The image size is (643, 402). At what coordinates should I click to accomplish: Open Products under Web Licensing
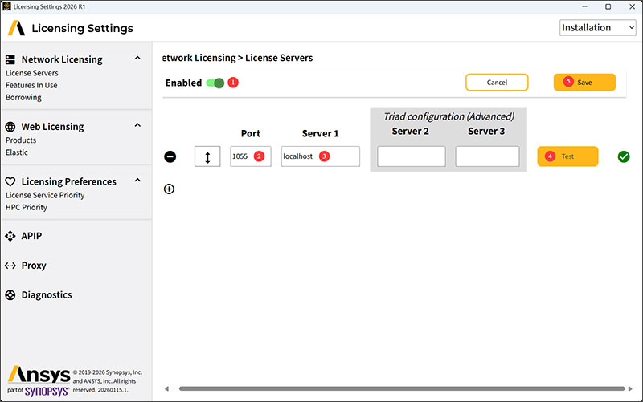(x=21, y=140)
